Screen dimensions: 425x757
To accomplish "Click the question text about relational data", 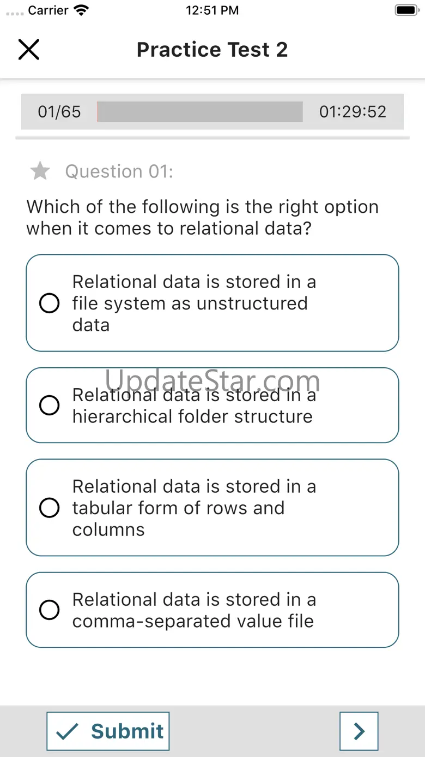I will tap(202, 217).
